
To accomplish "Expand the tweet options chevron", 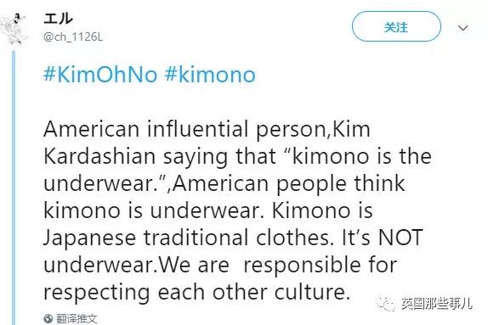I will tap(462, 28).
